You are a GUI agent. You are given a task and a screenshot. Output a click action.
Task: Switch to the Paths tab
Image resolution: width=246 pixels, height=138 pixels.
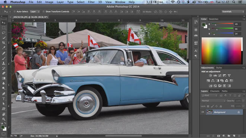pyautogui.click(x=225, y=91)
